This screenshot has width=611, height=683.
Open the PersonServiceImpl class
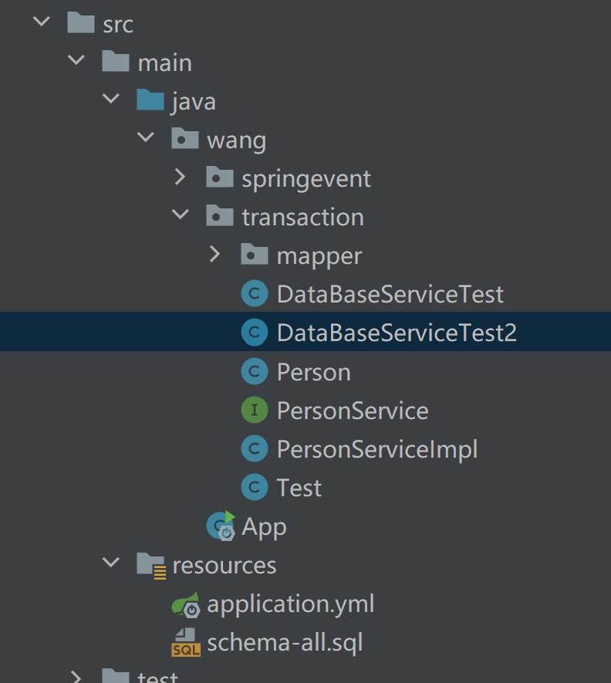click(x=376, y=449)
